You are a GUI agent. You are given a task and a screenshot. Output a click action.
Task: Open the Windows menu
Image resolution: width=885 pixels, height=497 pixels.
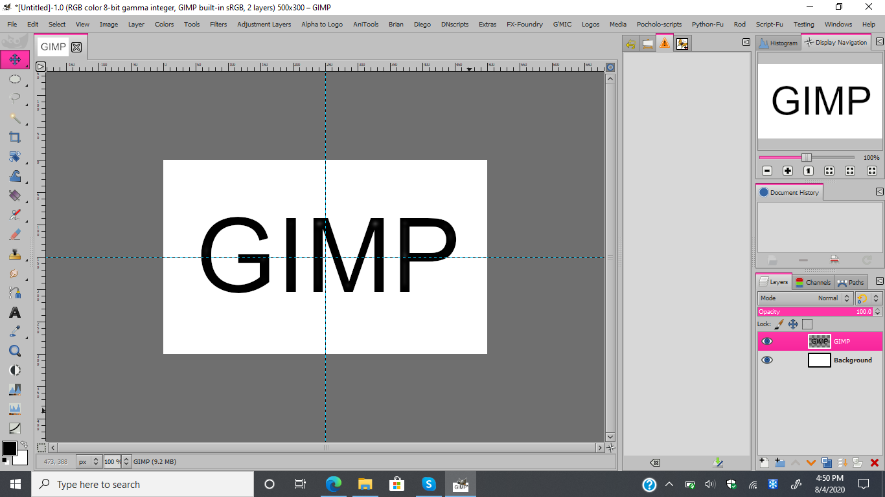point(838,25)
